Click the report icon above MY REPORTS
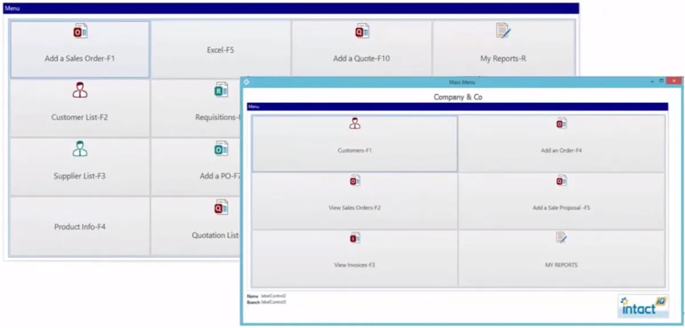Screen dimensions: 685x328 (x=562, y=237)
